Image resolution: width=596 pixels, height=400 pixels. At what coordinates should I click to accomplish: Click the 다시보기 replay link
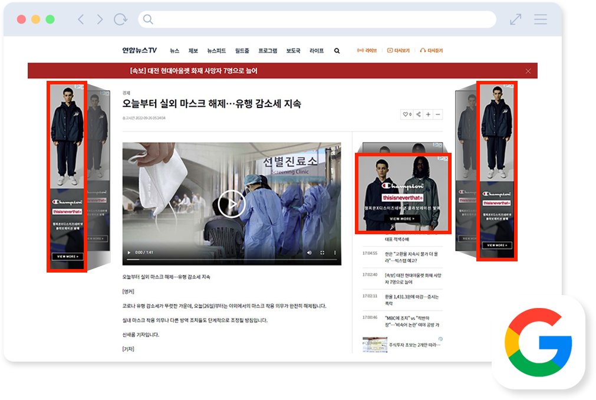tap(398, 51)
